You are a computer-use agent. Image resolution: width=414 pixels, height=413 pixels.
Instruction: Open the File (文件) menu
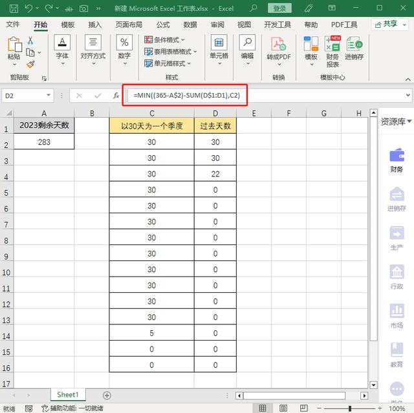[13, 25]
